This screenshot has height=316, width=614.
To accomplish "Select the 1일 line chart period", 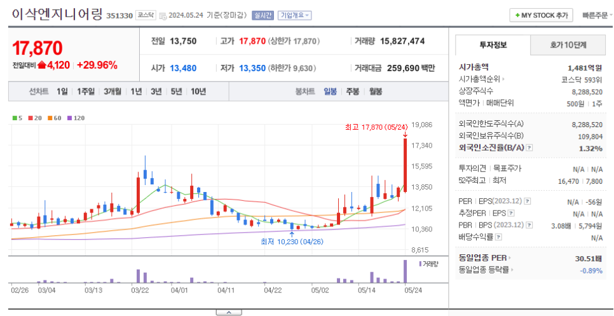I will pos(62,92).
